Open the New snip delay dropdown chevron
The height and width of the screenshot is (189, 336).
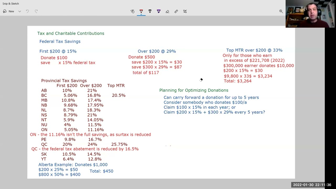(20, 11)
